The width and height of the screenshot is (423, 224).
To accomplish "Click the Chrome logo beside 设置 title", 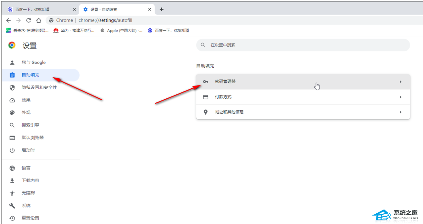I will click(12, 45).
